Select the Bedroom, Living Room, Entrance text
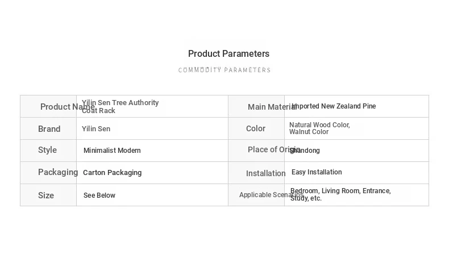Viewport: 449px width, 254px height. click(340, 191)
